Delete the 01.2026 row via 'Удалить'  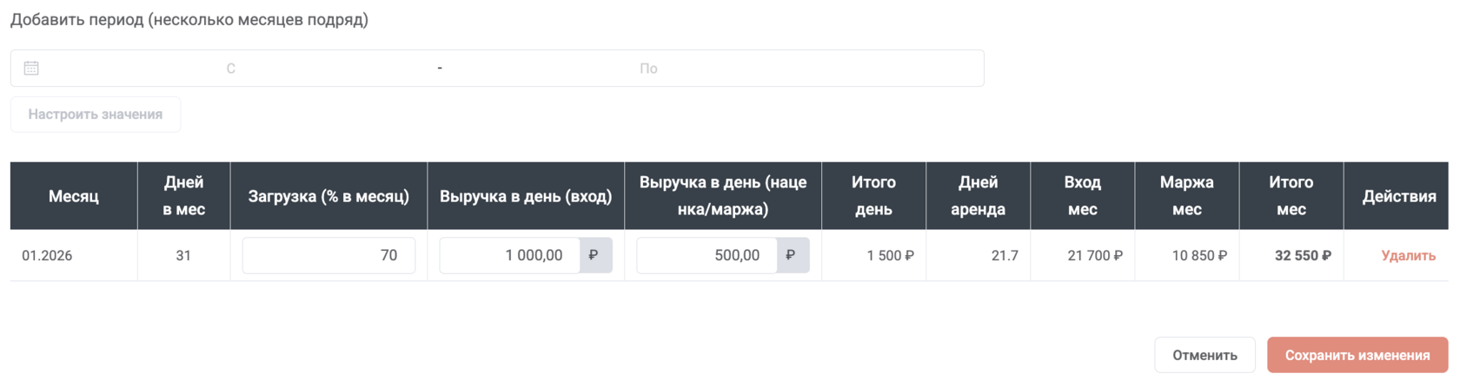[1408, 255]
